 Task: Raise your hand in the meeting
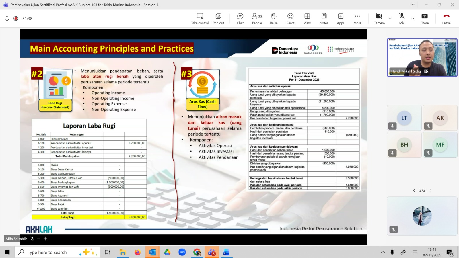273,19
